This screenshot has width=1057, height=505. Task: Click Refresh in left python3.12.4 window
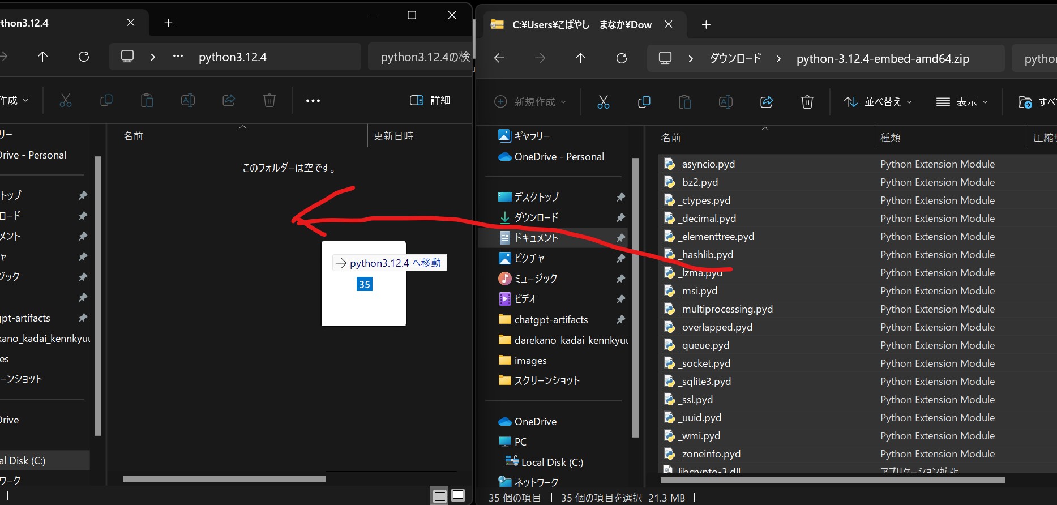(x=83, y=57)
